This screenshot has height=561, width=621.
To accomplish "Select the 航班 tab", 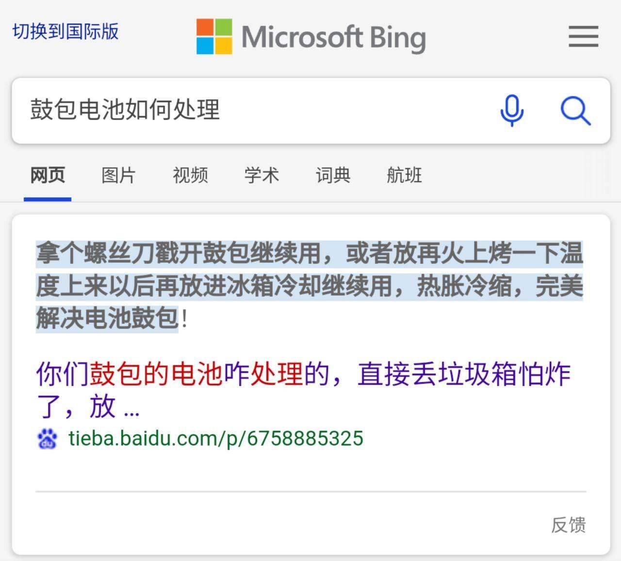I will click(x=404, y=175).
